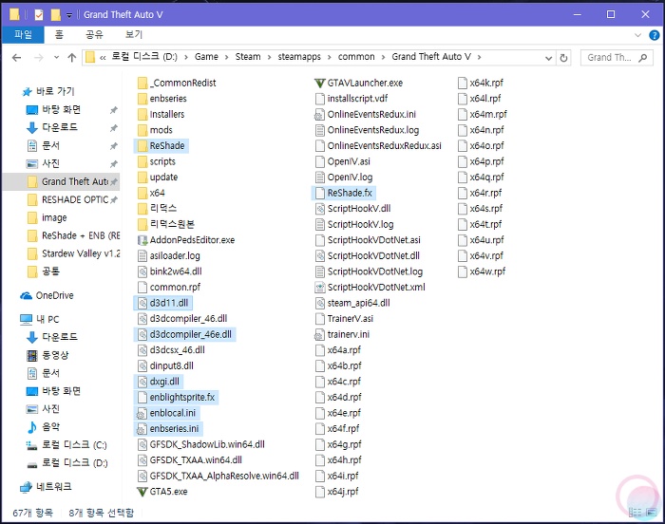Expand folder list after Grand Theft Auto V breadcrumb

pos(479,57)
